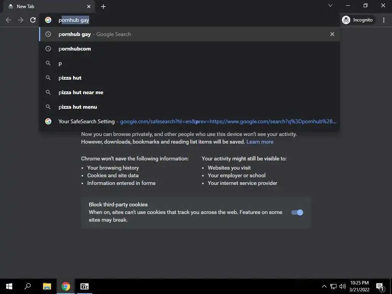Screen dimensions: 392x294
Task: Open Windows taskbar search
Action: click(28, 286)
